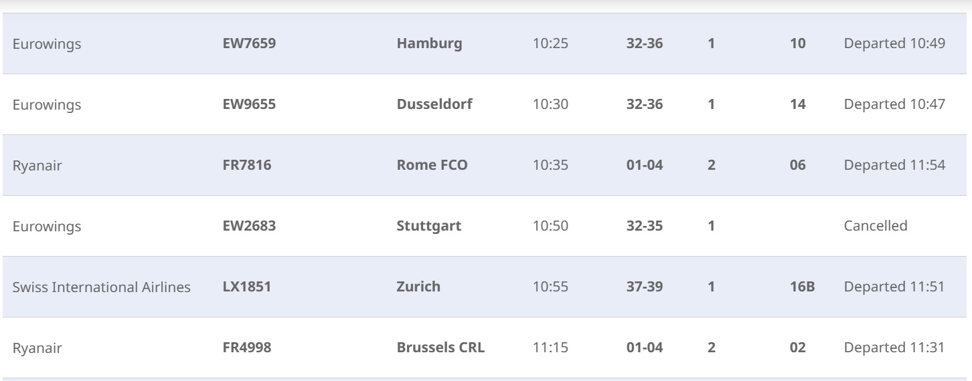Image resolution: width=972 pixels, height=381 pixels.
Task: Click the Stuttgart destination
Action: pyautogui.click(x=429, y=226)
